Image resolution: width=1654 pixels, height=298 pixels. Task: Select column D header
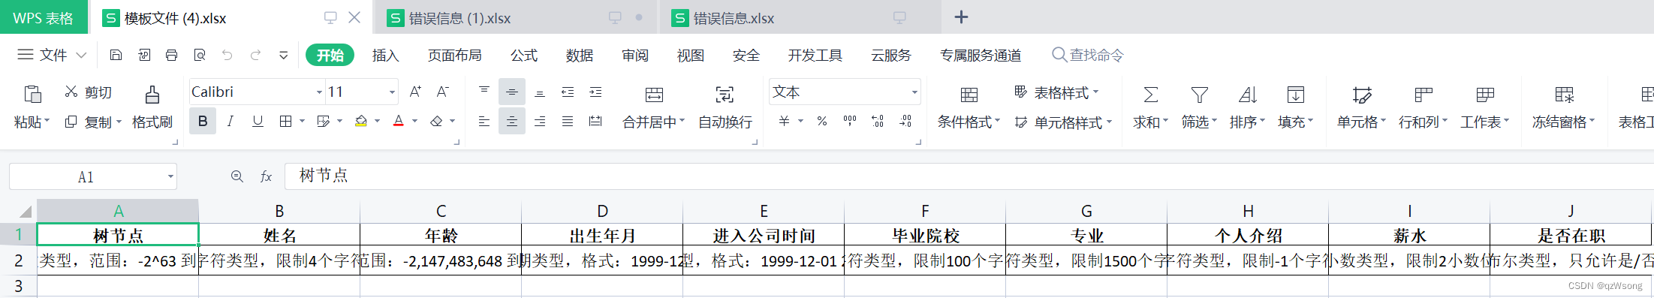(602, 211)
